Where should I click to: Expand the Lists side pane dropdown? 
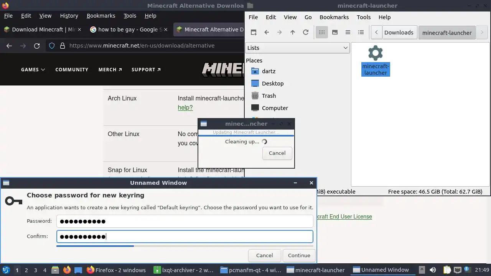297,48
